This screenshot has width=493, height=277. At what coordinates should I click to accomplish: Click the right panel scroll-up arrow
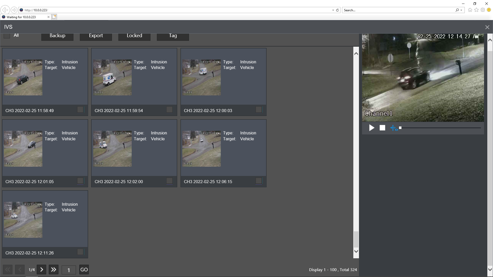[x=490, y=40]
